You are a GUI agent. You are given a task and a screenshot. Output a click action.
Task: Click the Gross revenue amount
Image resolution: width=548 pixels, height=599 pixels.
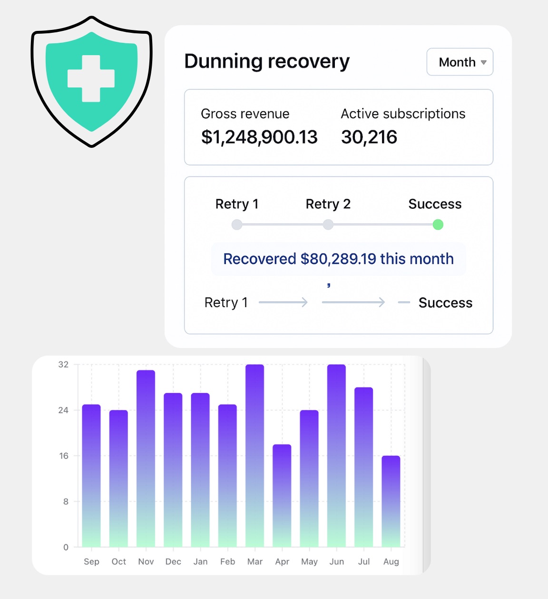click(x=259, y=137)
